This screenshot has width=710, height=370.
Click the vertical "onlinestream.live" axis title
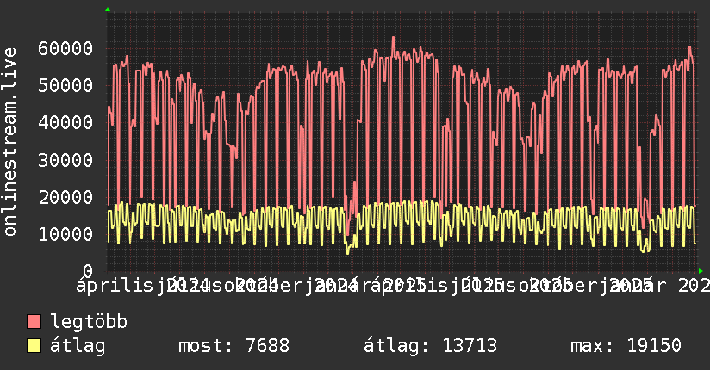click(x=10, y=142)
